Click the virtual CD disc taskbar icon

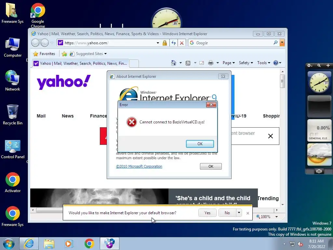[x=109, y=243]
